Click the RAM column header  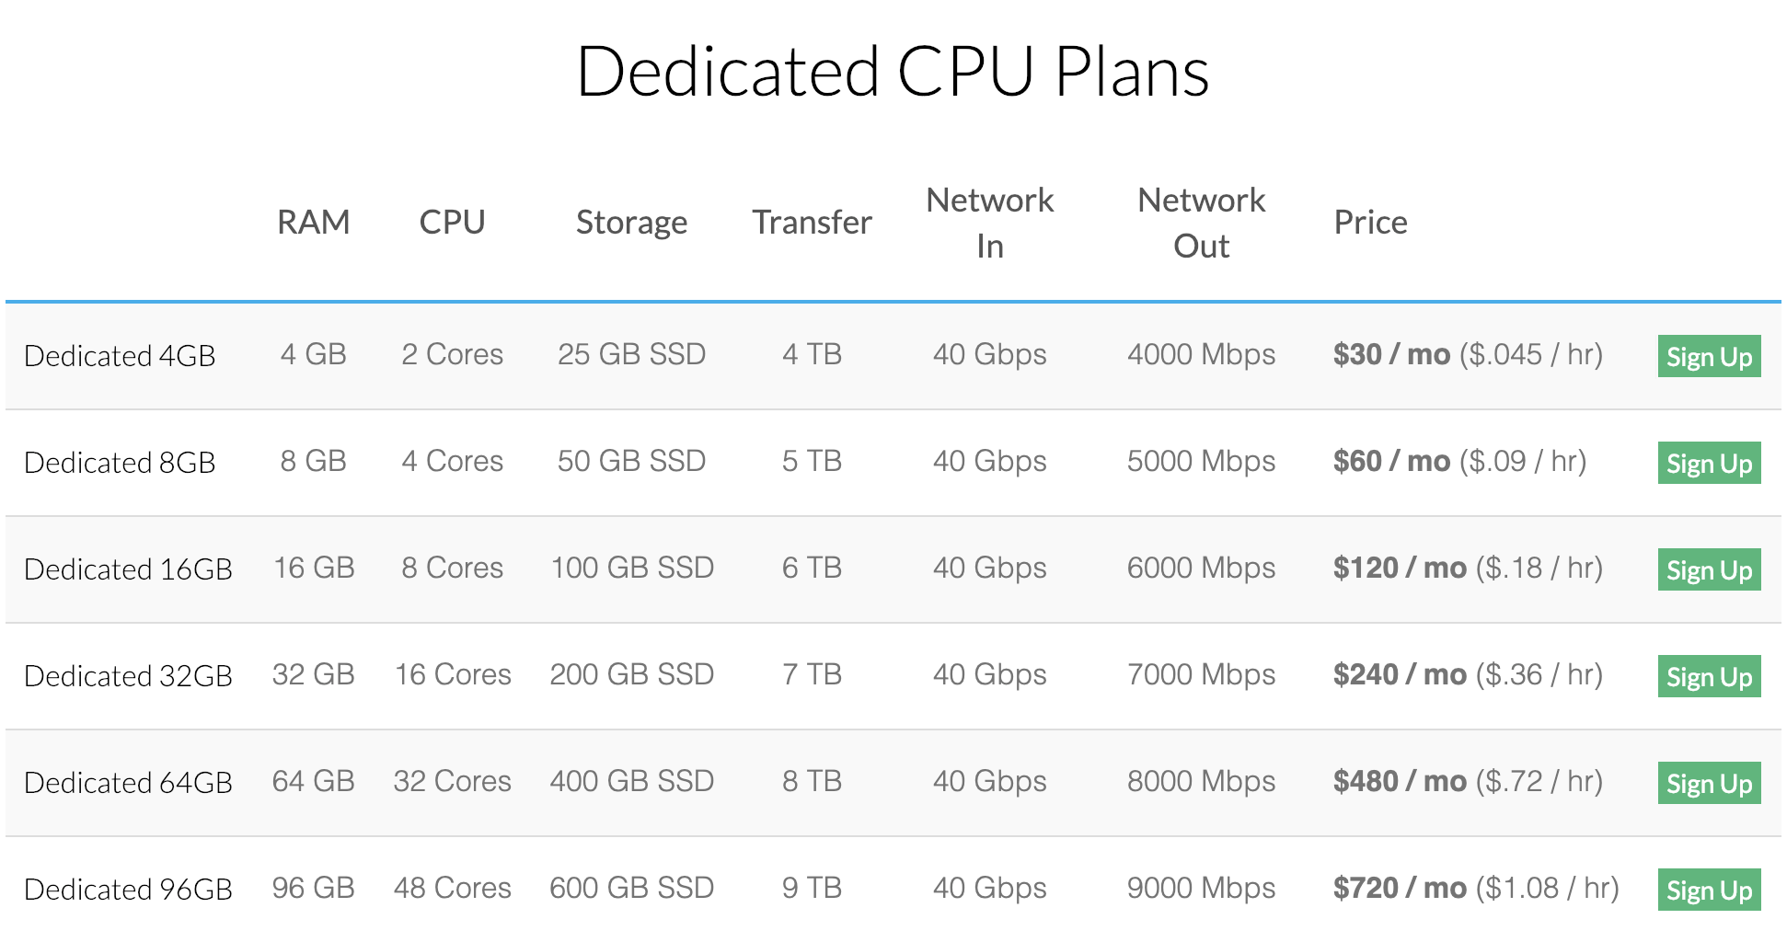pos(314,223)
